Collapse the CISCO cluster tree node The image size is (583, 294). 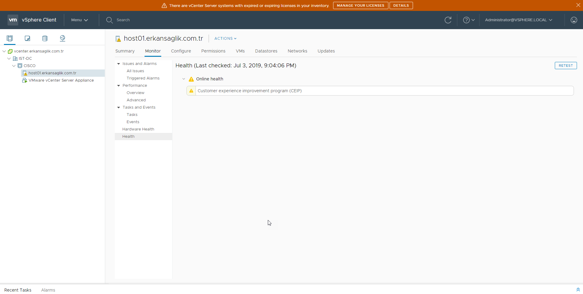14,66
